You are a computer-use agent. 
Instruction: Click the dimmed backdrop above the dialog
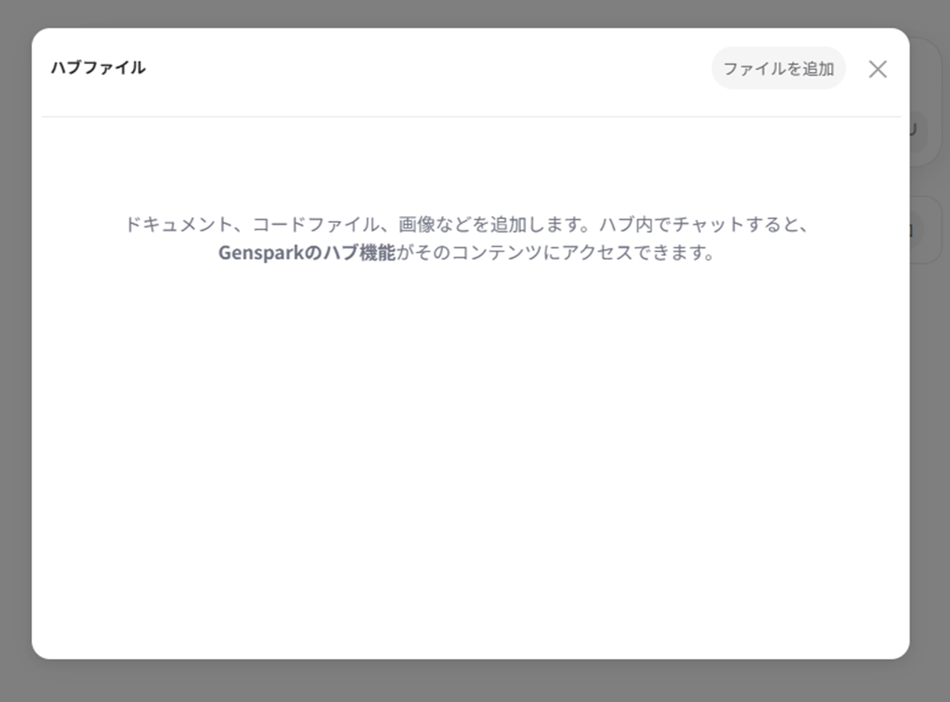(x=470, y=13)
